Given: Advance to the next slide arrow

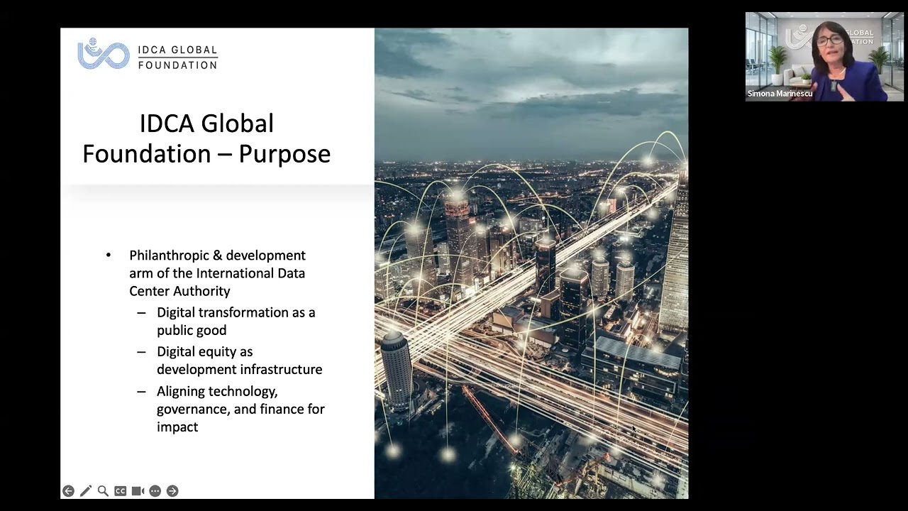Looking at the screenshot, I should (172, 491).
